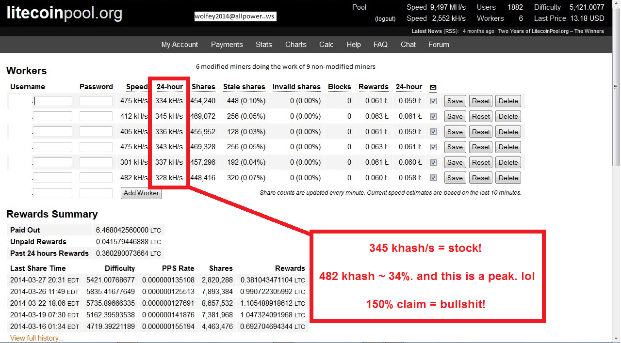This screenshot has height=343, width=621.
Task: Toggle email checkbox for 455,952 shares worker
Action: point(434,132)
